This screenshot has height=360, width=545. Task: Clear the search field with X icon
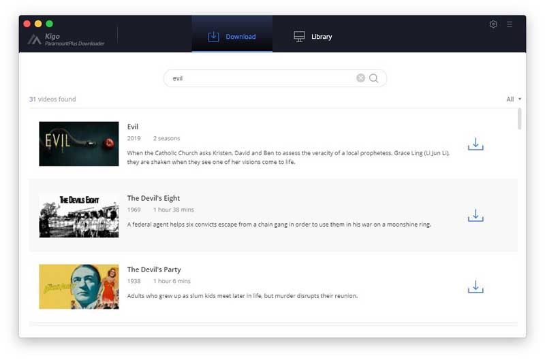pyautogui.click(x=360, y=78)
